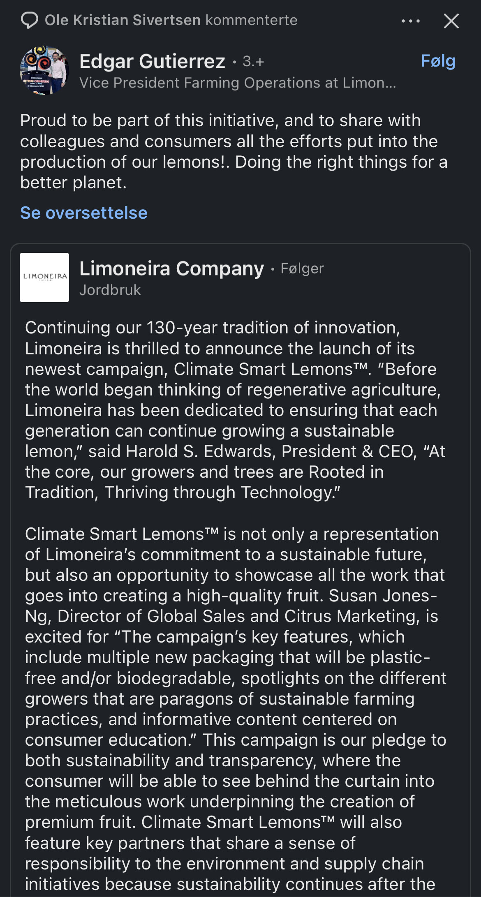Tap Edgar's post text starting 'Proud to be part'
Image resolution: width=481 pixels, height=897 pixels.
[234, 151]
